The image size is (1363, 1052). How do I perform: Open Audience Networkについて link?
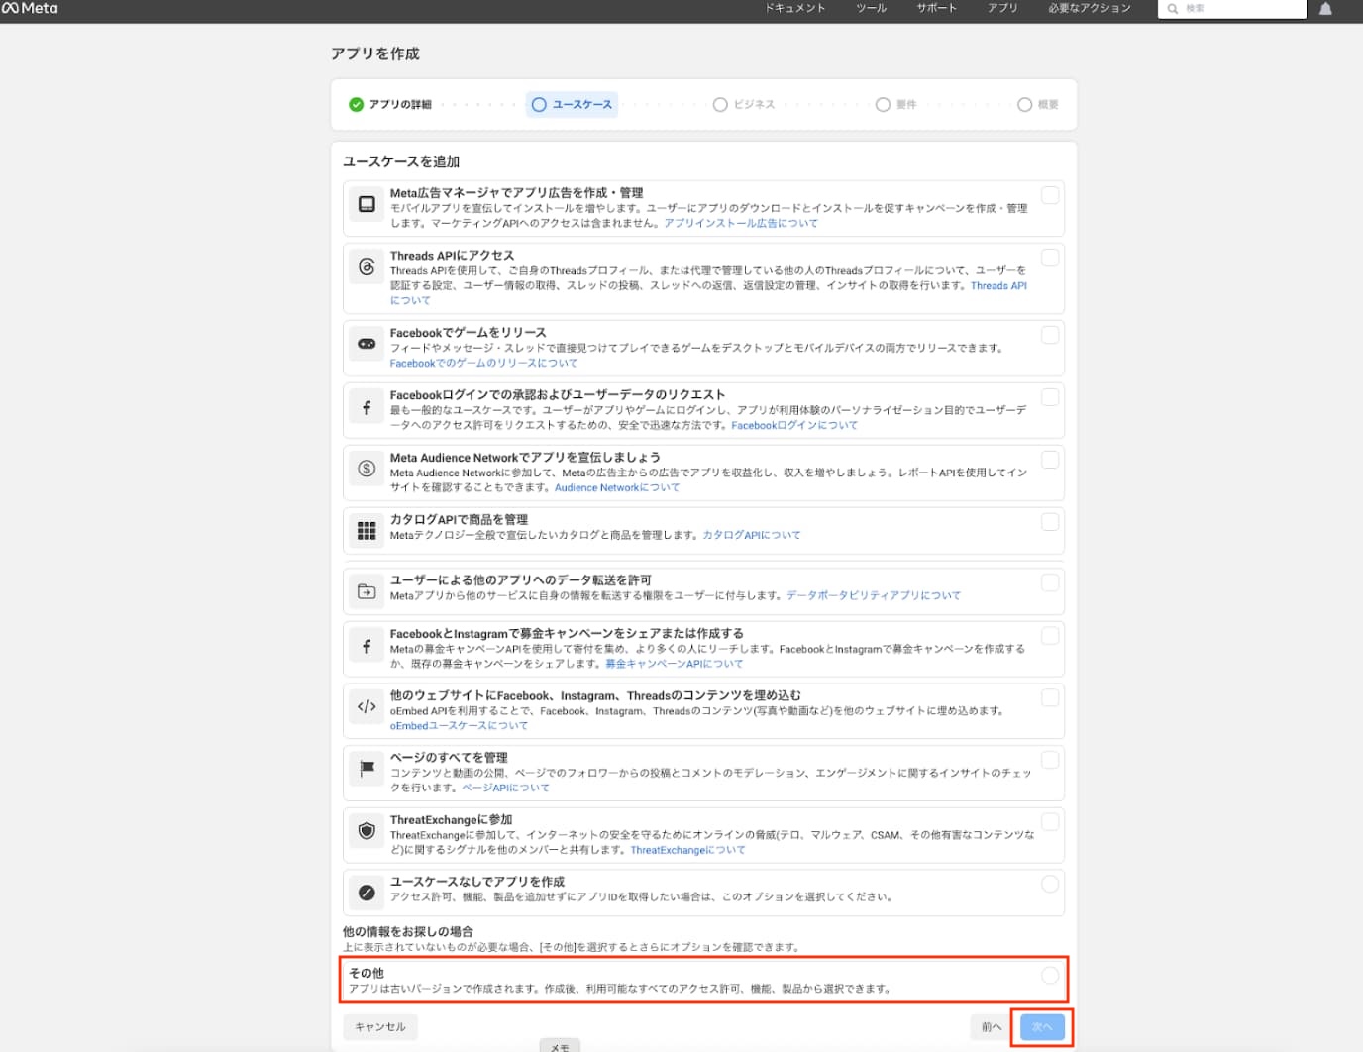point(617,488)
